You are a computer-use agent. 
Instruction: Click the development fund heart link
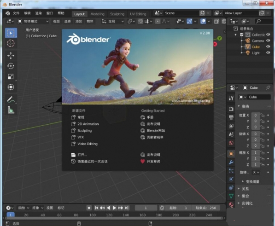(x=150, y=162)
